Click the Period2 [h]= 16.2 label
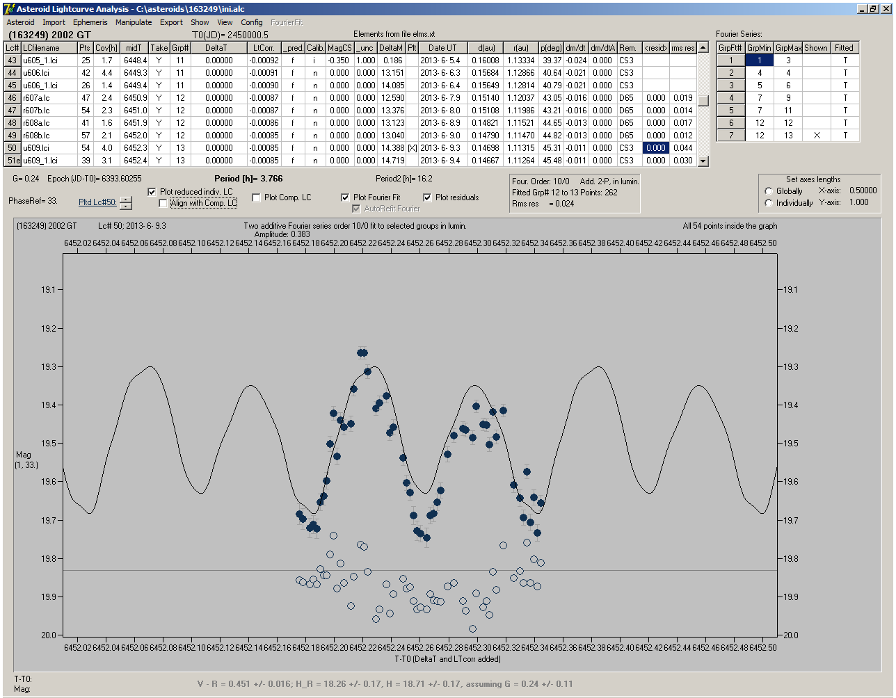Image resolution: width=896 pixels, height=698 pixels. [404, 179]
